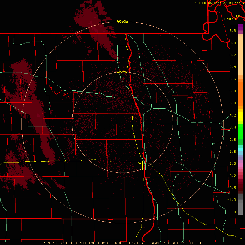
Task: Click the 5.8 value on color scale
Action: tap(233, 91)
